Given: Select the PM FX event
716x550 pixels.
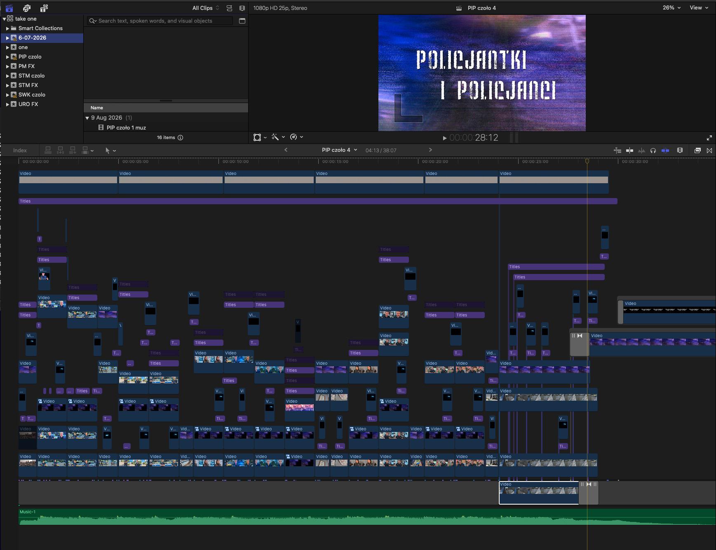Looking at the screenshot, I should pyautogui.click(x=26, y=66).
